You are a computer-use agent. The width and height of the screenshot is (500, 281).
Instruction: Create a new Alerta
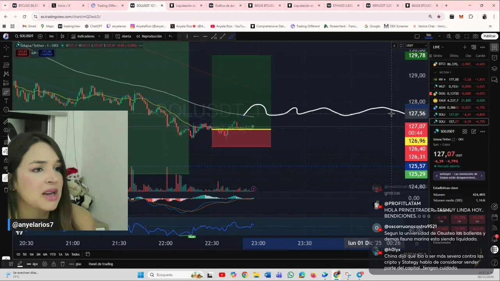[123, 36]
